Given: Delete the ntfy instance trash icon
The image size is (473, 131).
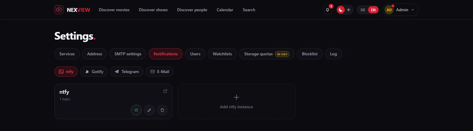Looking at the screenshot, I should (x=162, y=110).
